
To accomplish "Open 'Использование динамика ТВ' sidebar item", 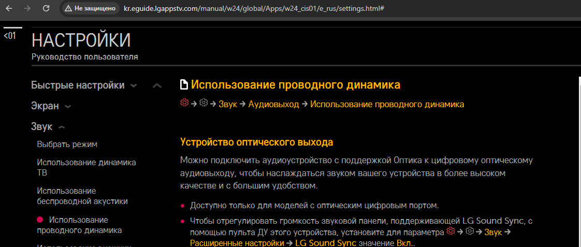I will click(x=86, y=167).
